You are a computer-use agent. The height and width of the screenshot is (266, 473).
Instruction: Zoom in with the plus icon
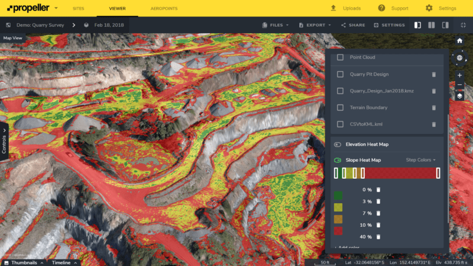[x=459, y=75]
